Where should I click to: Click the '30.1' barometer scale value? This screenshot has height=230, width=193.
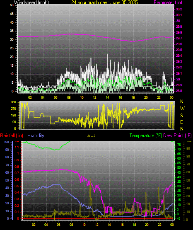click(179, 15)
